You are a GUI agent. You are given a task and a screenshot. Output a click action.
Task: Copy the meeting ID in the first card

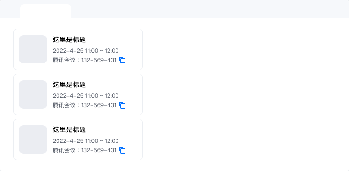[122, 60]
